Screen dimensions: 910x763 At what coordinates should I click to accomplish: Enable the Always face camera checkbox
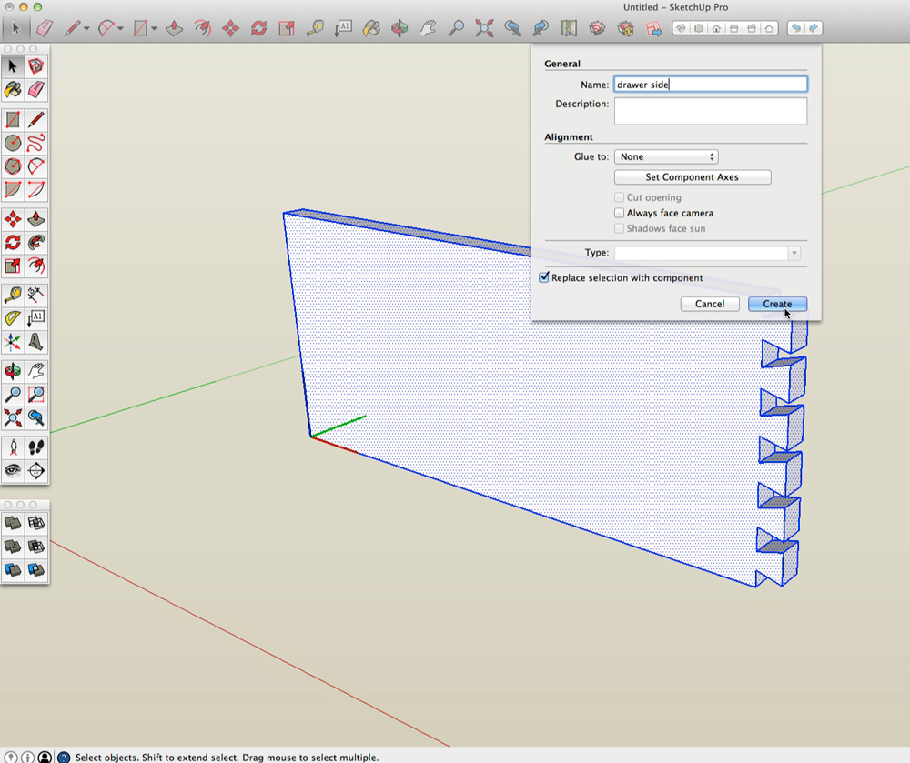tap(620, 213)
